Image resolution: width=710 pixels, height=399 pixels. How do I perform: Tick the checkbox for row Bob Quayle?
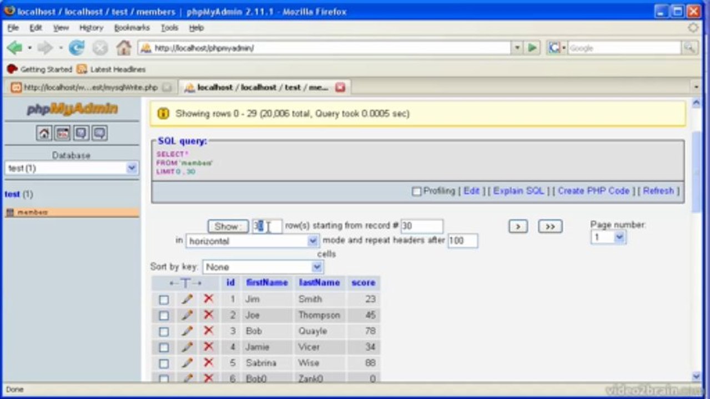point(164,332)
